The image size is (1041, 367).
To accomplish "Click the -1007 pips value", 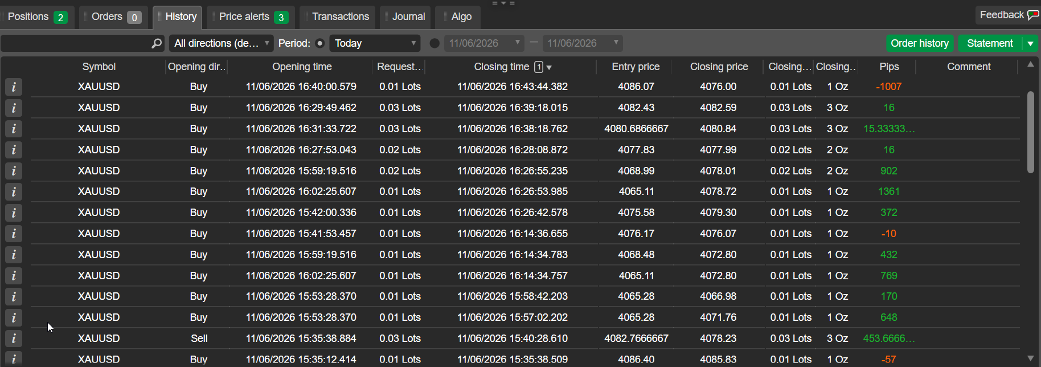I will click(889, 87).
